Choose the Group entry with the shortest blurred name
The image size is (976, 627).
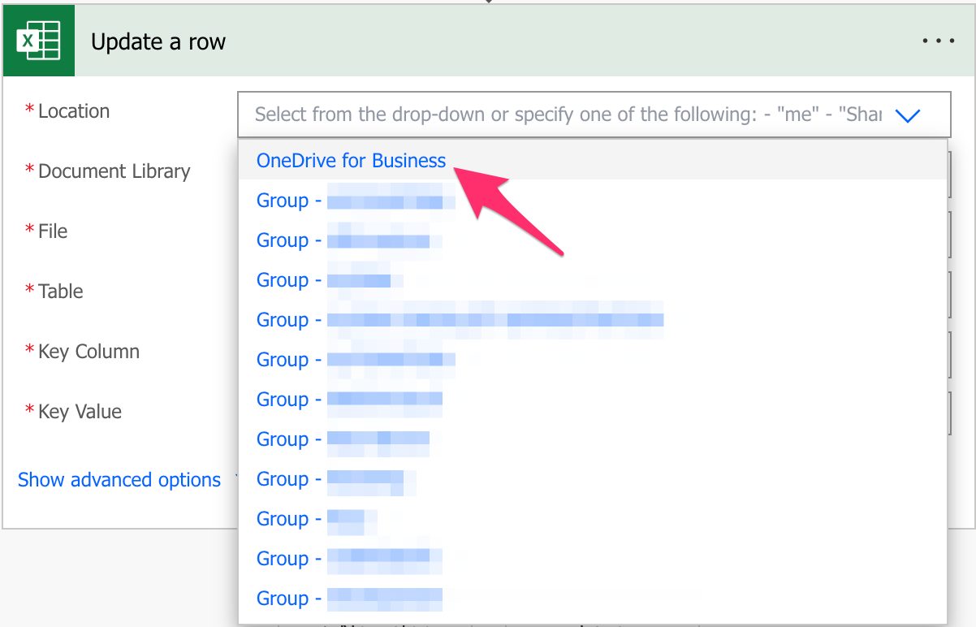click(x=317, y=519)
